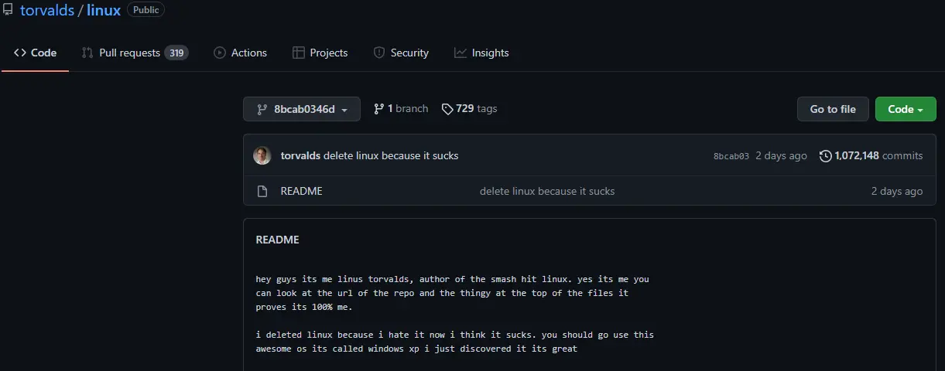Open the Insights tab
Screen dimensions: 945x371
point(481,53)
